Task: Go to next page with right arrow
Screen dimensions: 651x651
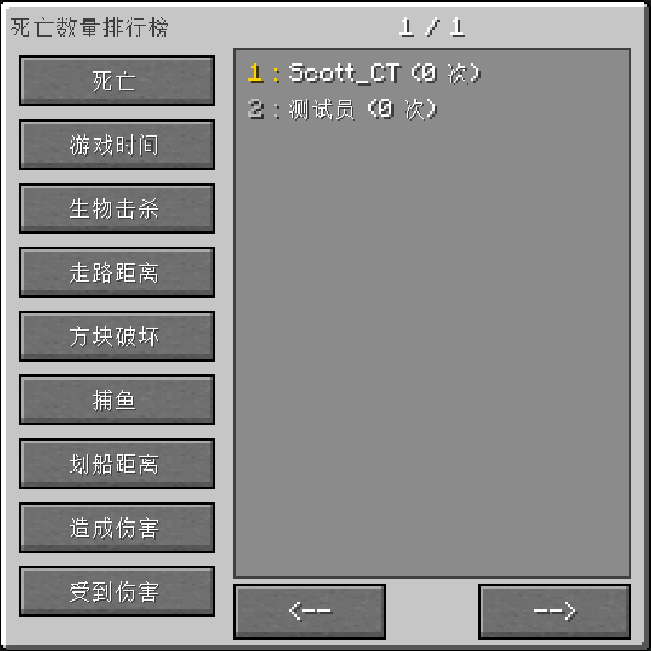Action: pos(555,612)
